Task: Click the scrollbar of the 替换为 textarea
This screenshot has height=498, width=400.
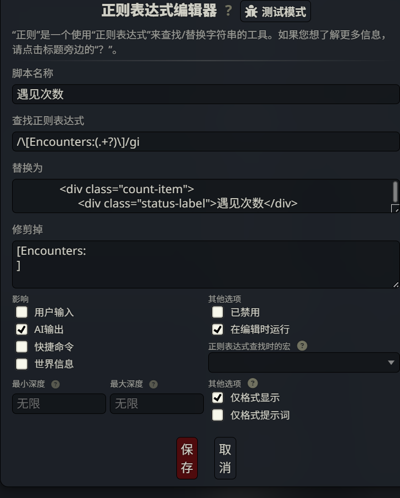Action: click(x=395, y=193)
